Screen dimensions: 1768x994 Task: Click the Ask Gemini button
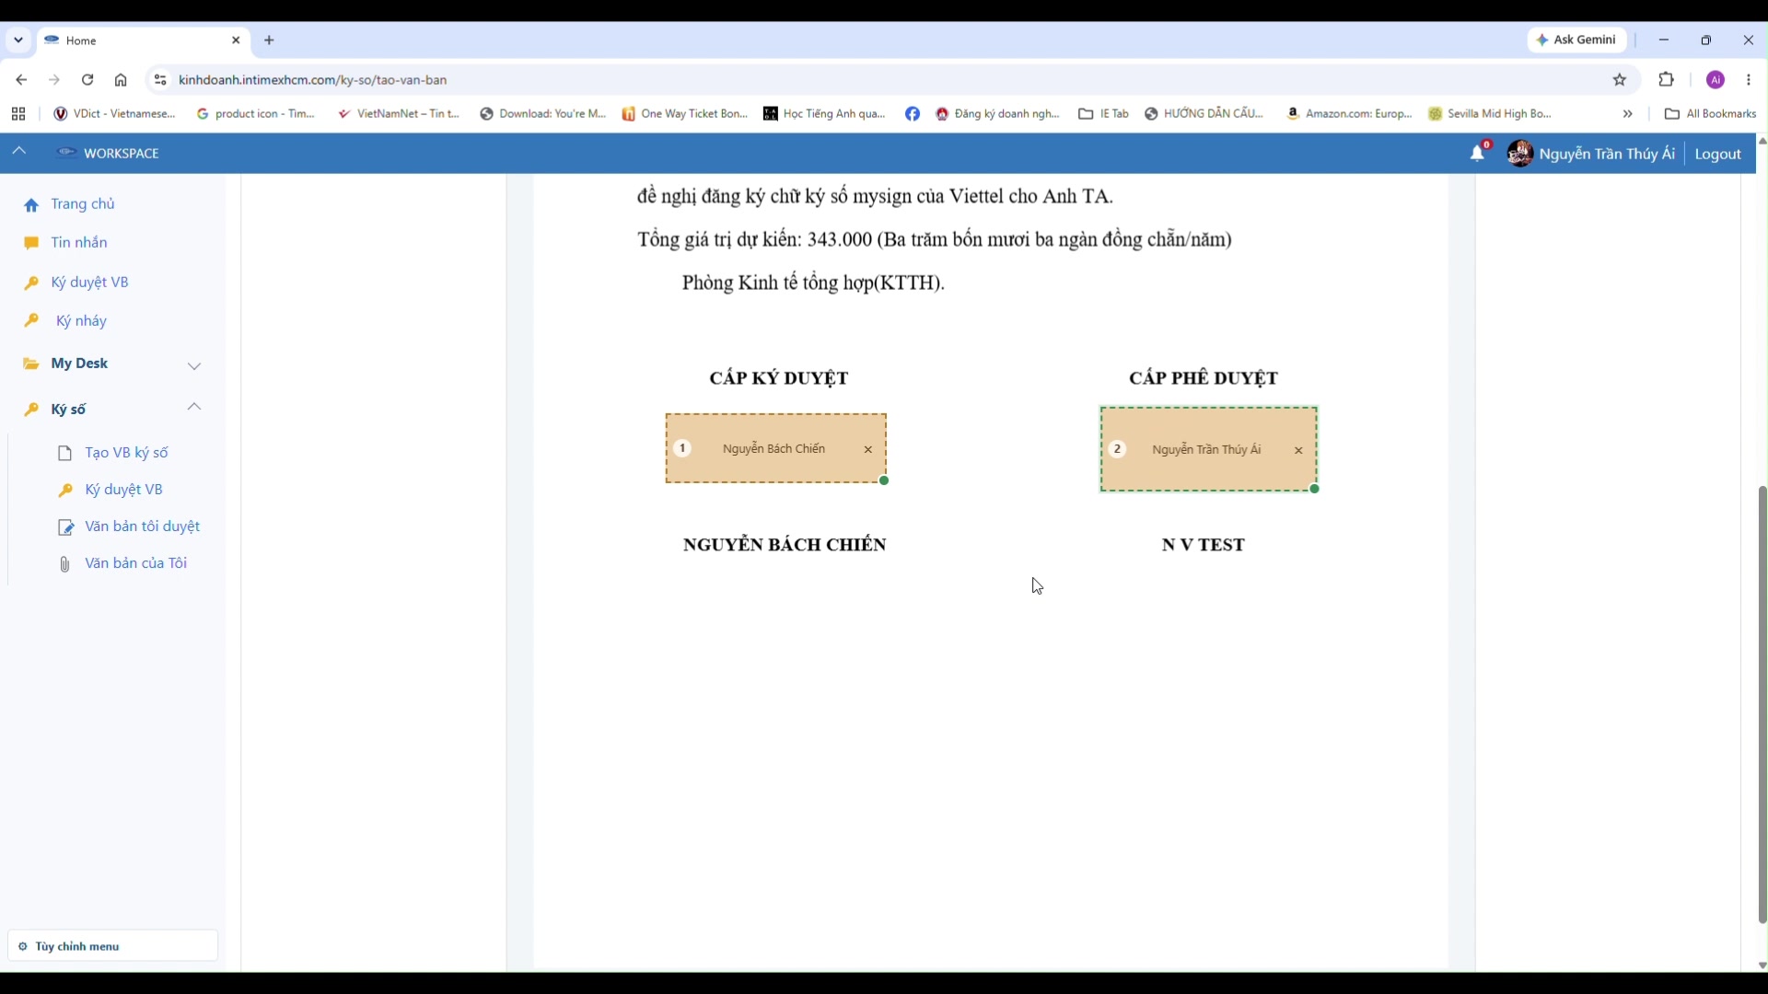(x=1577, y=40)
